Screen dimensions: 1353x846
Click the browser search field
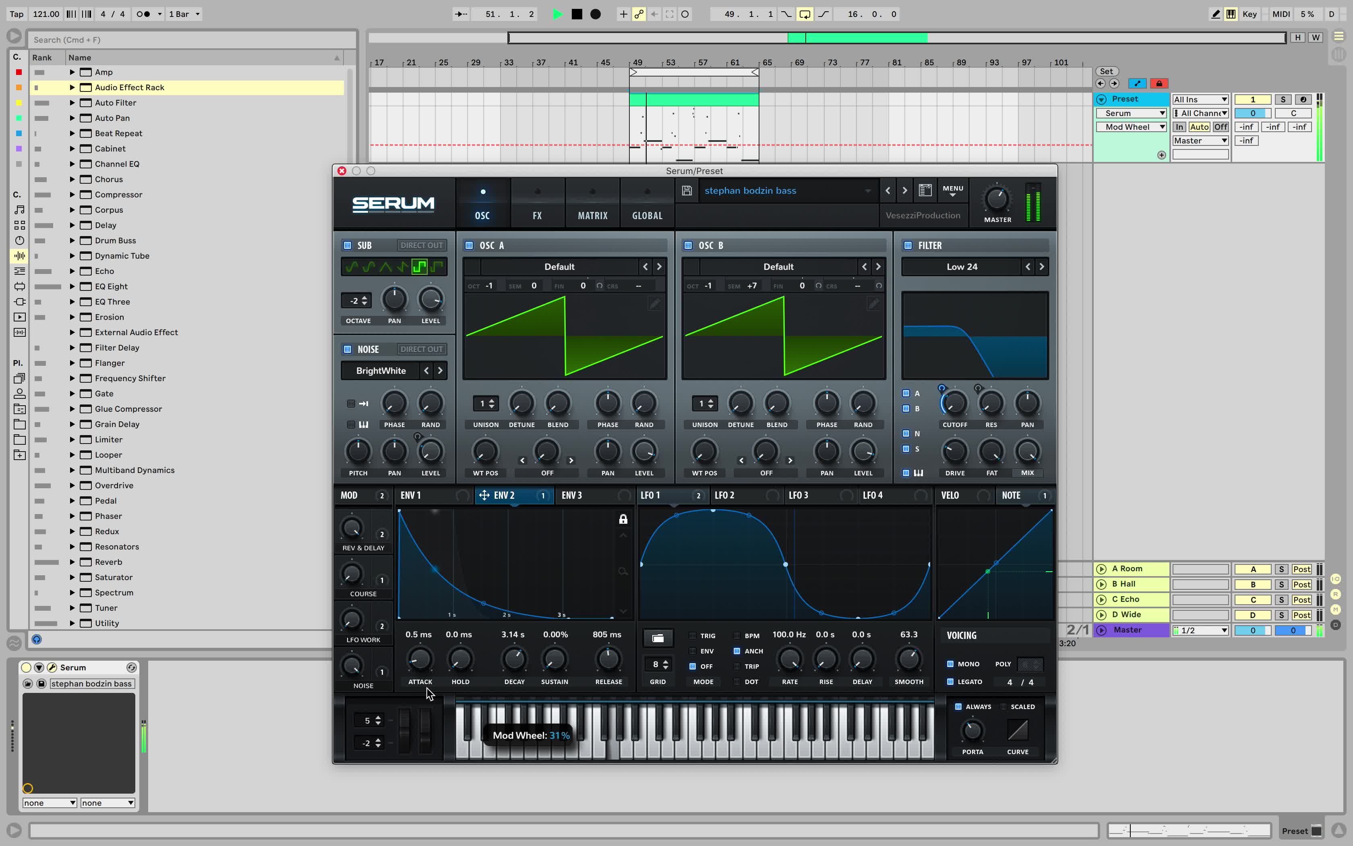[x=190, y=39]
